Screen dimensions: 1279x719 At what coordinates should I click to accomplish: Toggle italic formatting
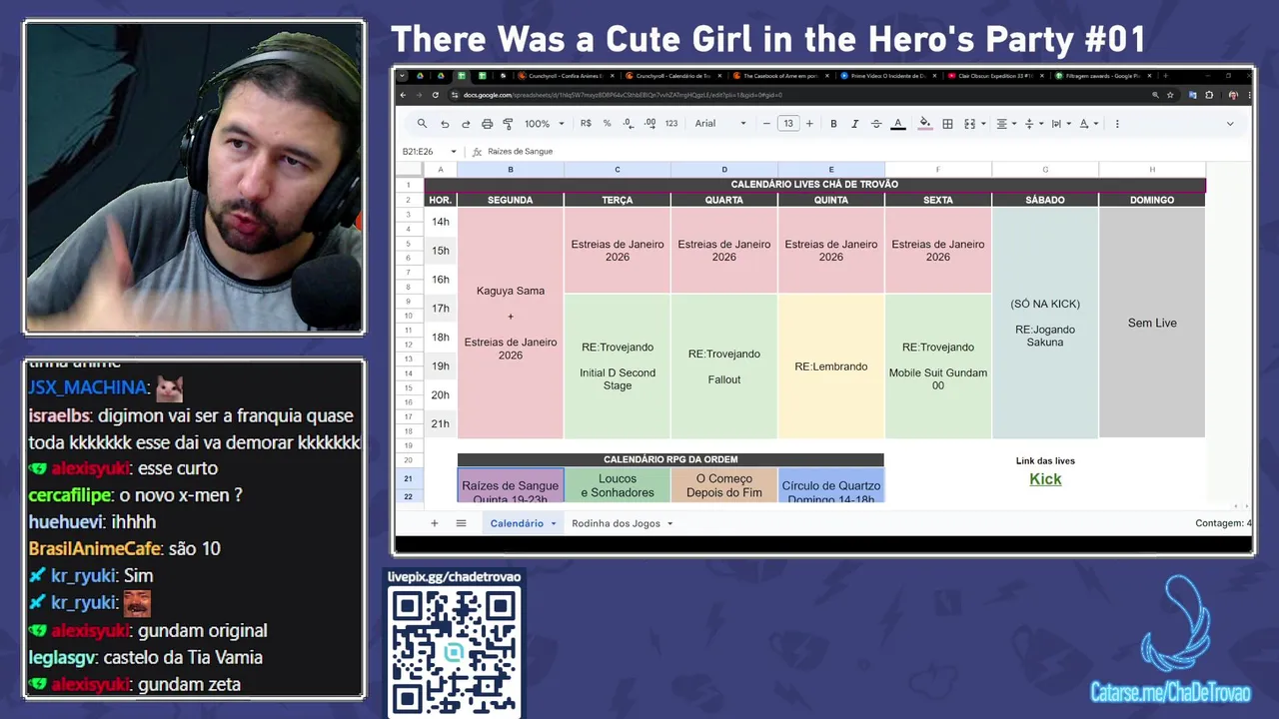854,124
